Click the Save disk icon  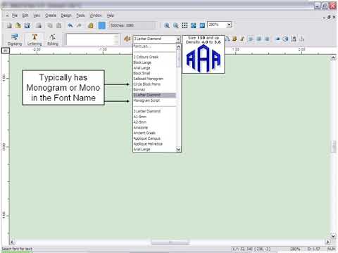[x=27, y=25]
